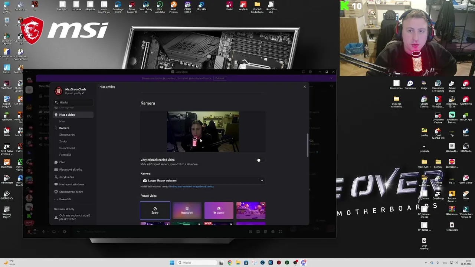
Task: Open Wondershare Filmora 15 icon
Action: click(466, 212)
